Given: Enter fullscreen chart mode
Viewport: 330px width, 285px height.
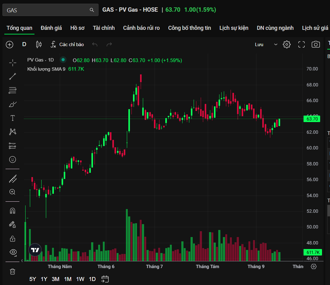Looking at the screenshot, I should coord(302,45).
